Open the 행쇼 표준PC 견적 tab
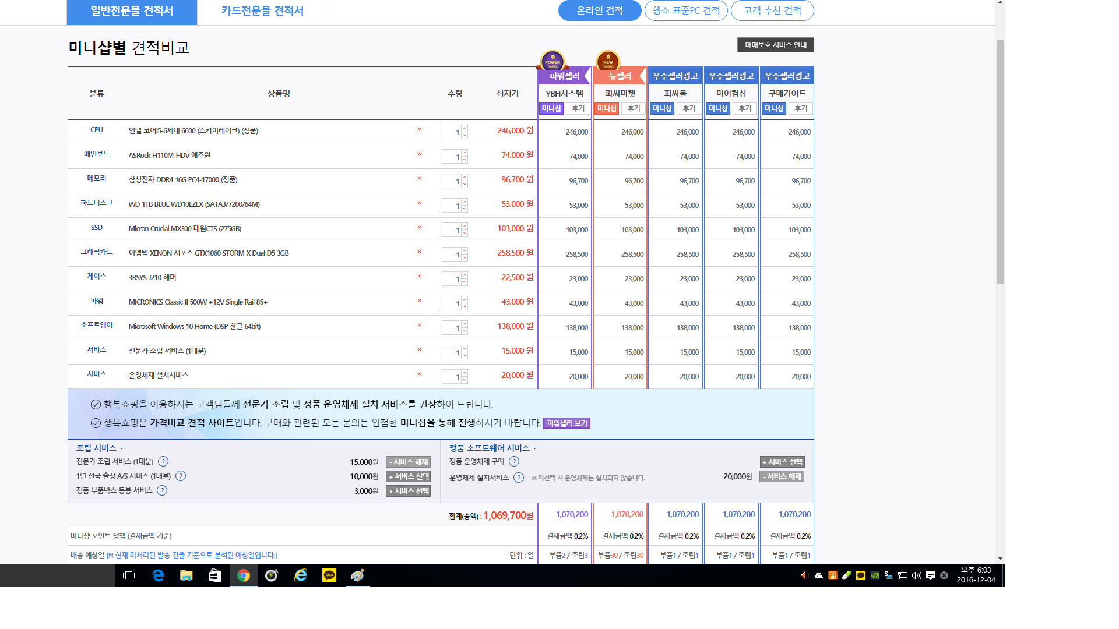 coord(685,10)
